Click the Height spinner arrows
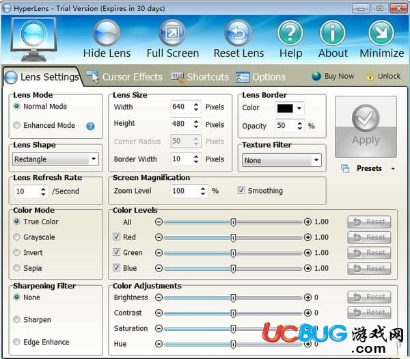 click(196, 124)
